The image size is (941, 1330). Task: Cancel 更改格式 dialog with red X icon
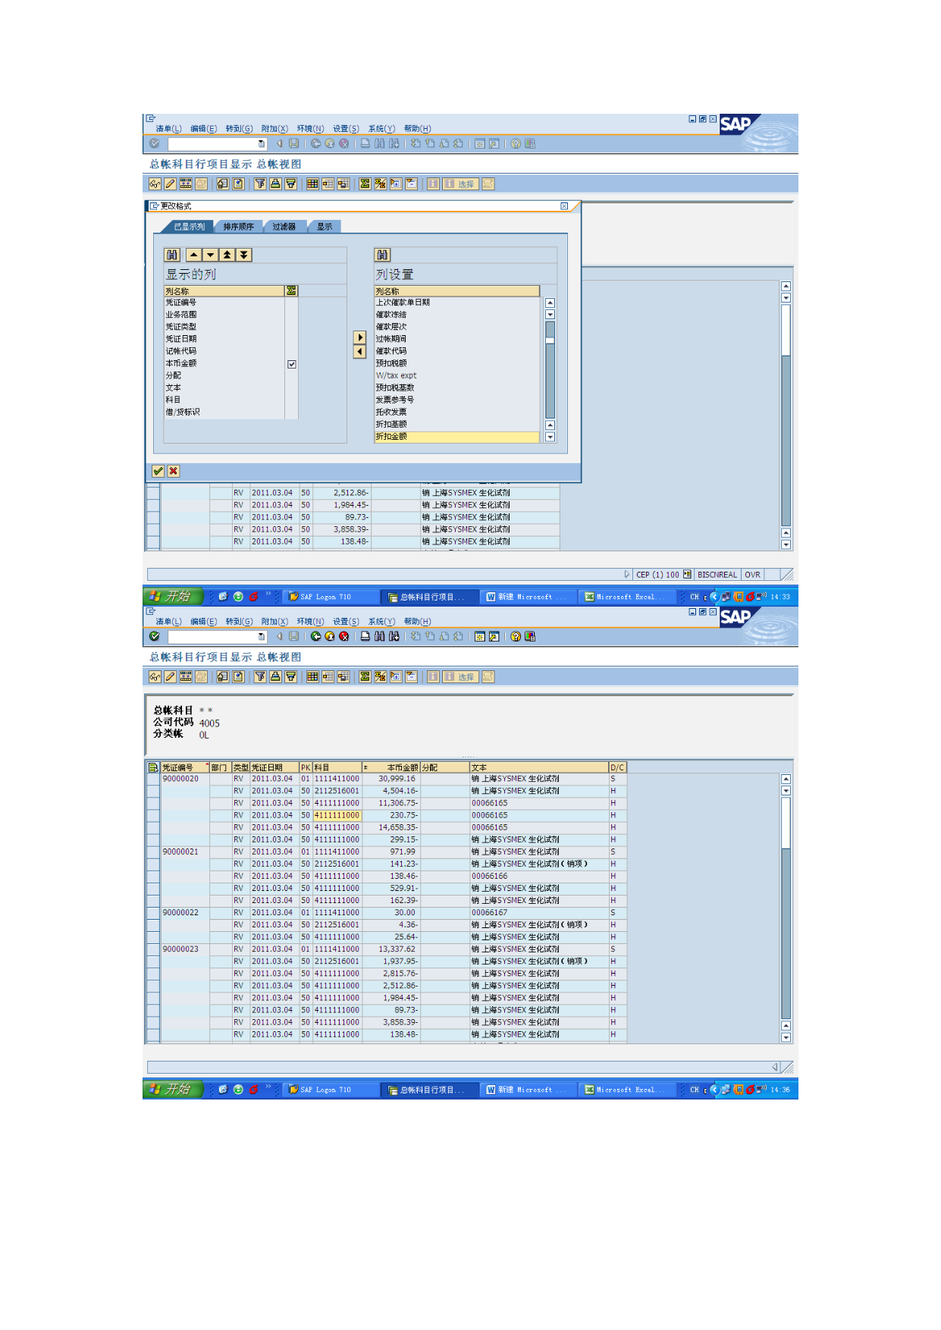coord(174,471)
